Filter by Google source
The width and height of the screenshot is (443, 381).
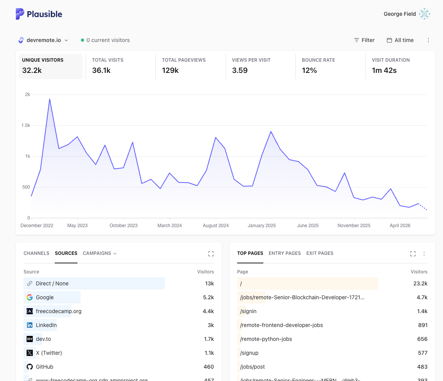coord(45,297)
